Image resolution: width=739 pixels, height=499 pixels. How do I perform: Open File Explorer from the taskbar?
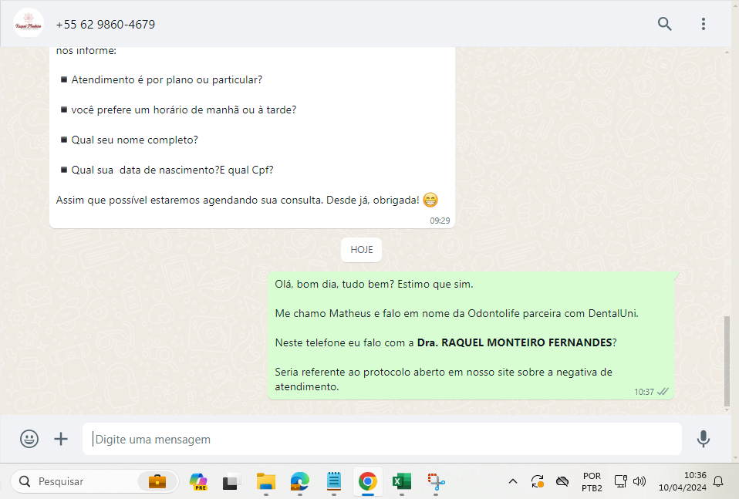click(x=266, y=481)
